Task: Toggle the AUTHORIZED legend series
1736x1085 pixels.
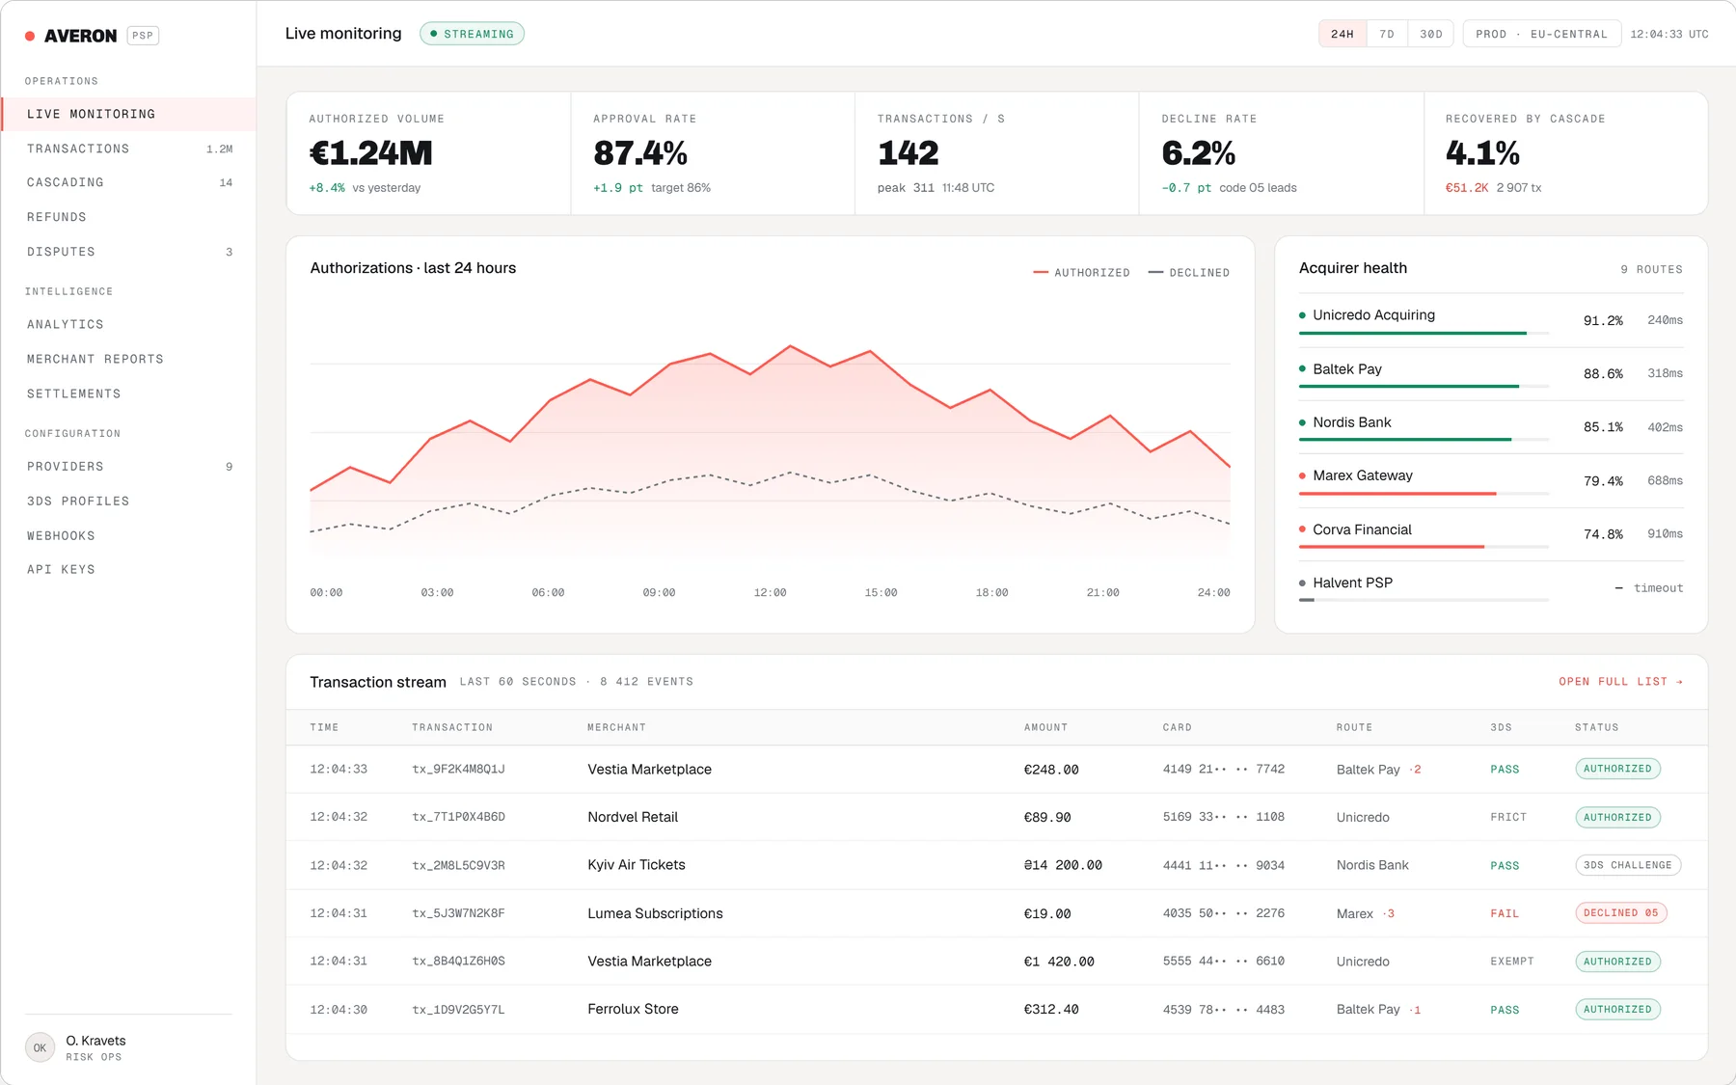Action: click(1081, 273)
